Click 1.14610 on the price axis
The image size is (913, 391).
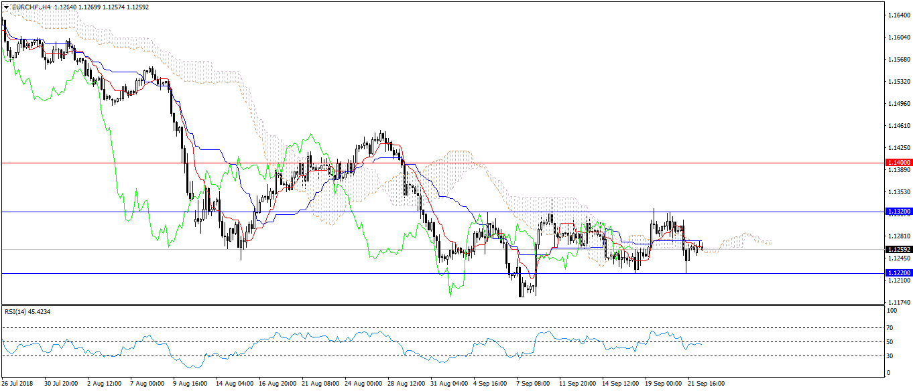[x=897, y=126]
